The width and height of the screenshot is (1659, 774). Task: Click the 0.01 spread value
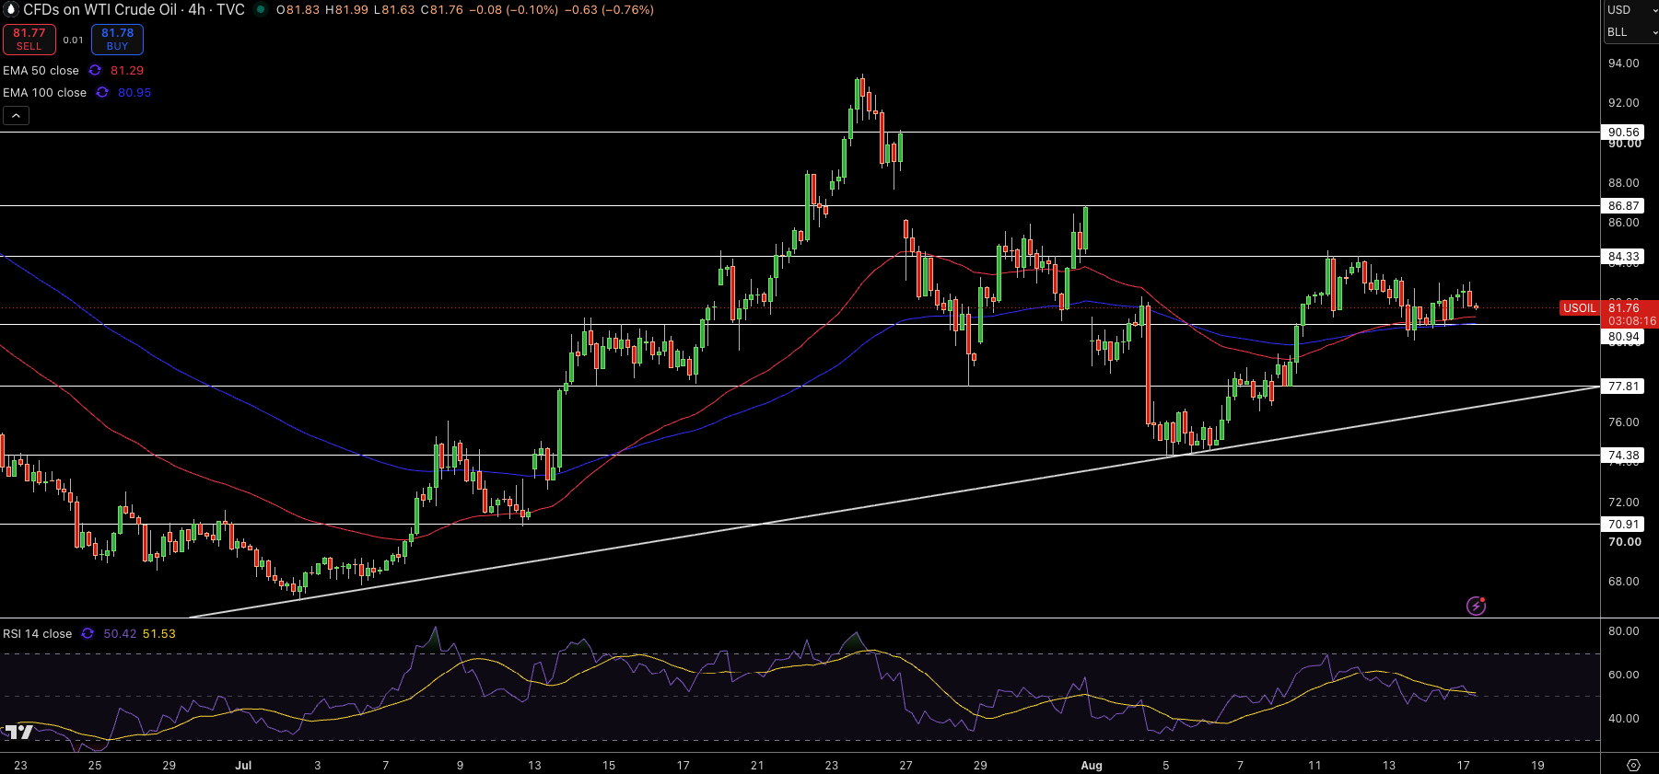click(74, 40)
